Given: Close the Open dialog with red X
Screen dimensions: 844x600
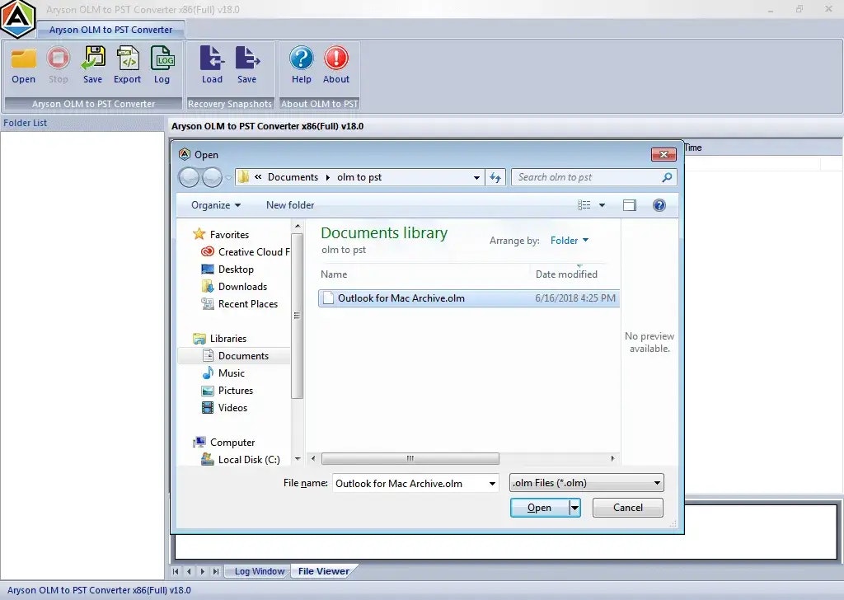Looking at the screenshot, I should click(663, 154).
